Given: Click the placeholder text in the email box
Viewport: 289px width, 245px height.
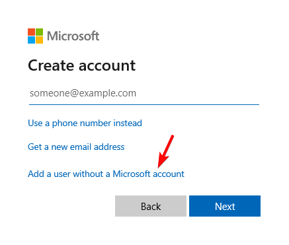Looking at the screenshot, I should pyautogui.click(x=83, y=93).
